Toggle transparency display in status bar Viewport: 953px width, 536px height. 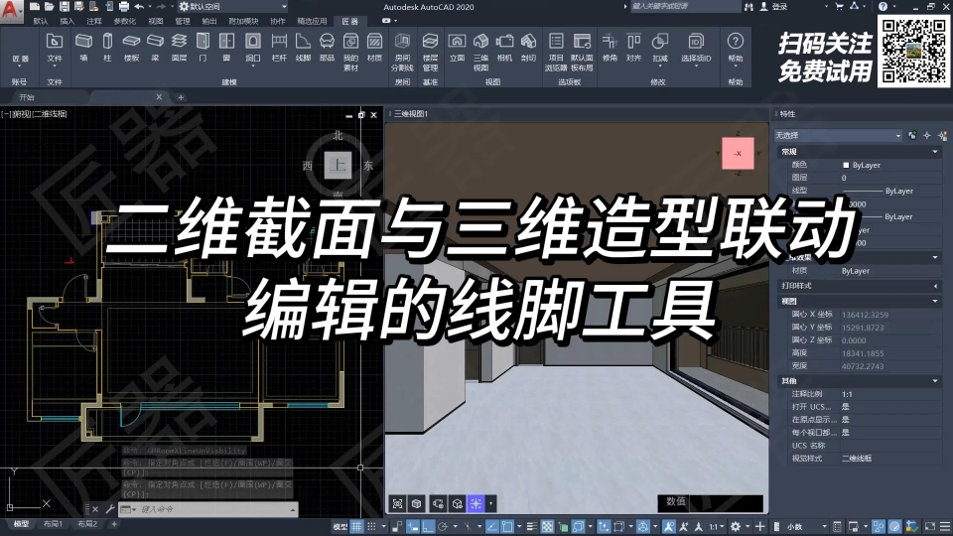(x=548, y=526)
